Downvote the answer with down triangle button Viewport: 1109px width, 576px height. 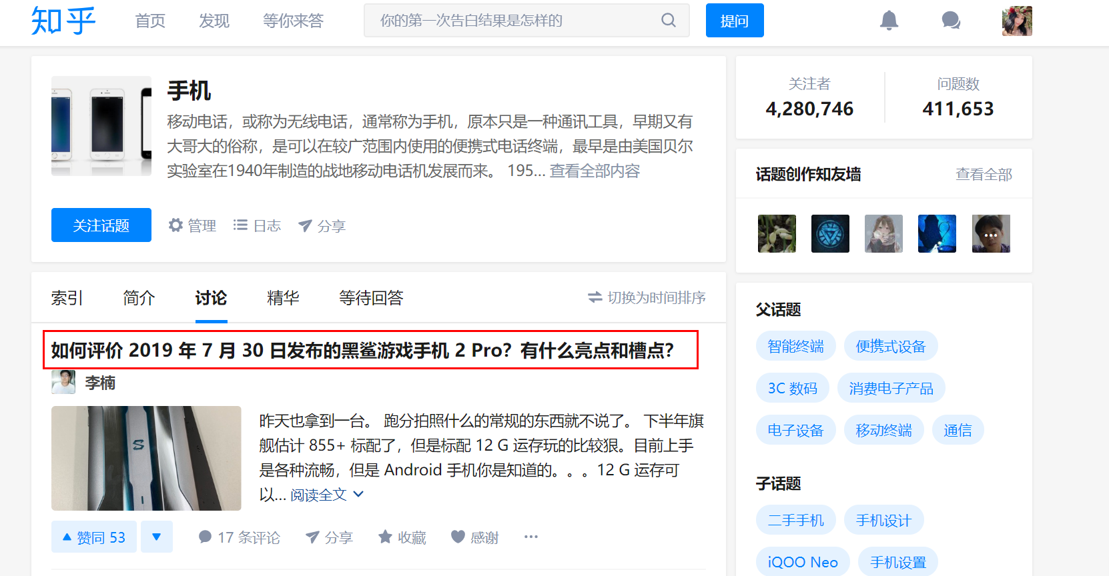157,537
